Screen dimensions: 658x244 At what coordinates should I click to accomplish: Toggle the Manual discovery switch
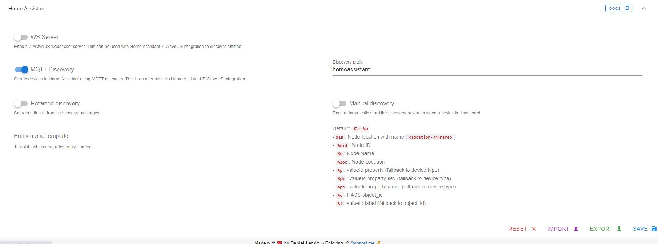[x=339, y=104]
